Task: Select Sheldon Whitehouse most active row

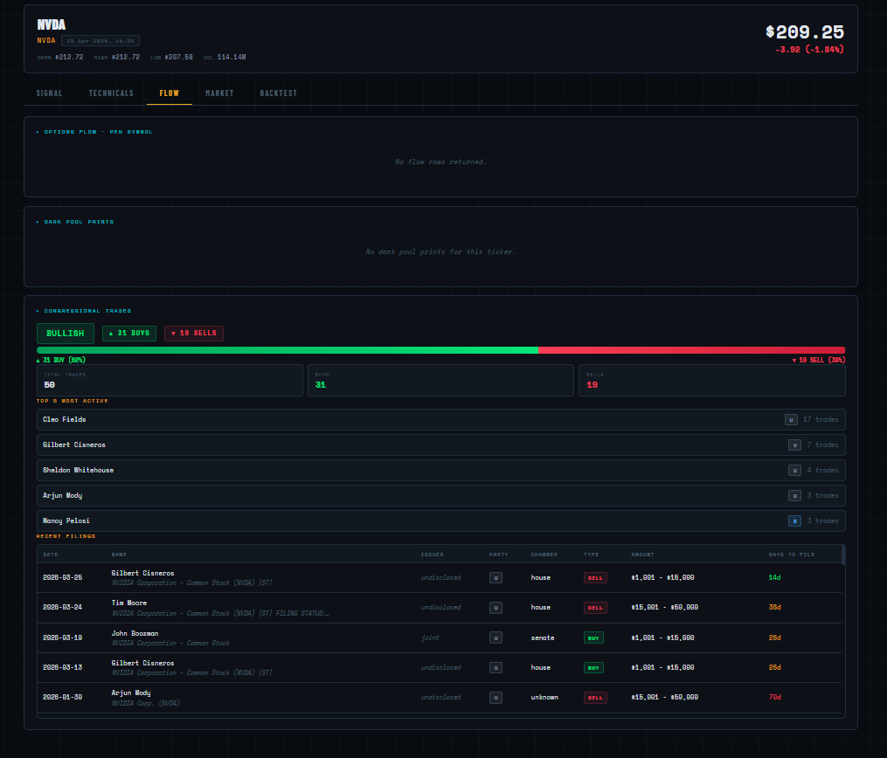Action: pos(440,471)
